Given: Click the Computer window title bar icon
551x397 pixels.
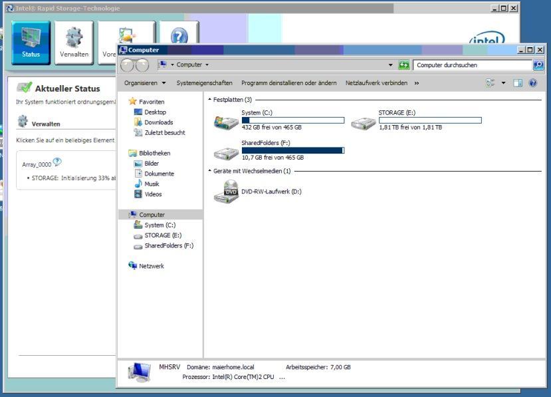Looking at the screenshot, I should [124, 50].
